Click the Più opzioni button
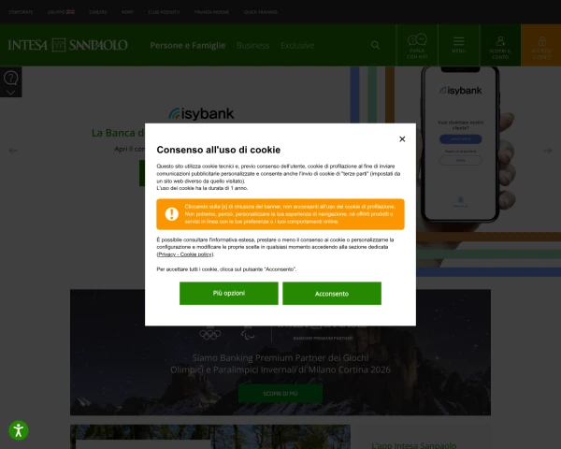Viewport: 561px width, 449px height. pyautogui.click(x=229, y=293)
